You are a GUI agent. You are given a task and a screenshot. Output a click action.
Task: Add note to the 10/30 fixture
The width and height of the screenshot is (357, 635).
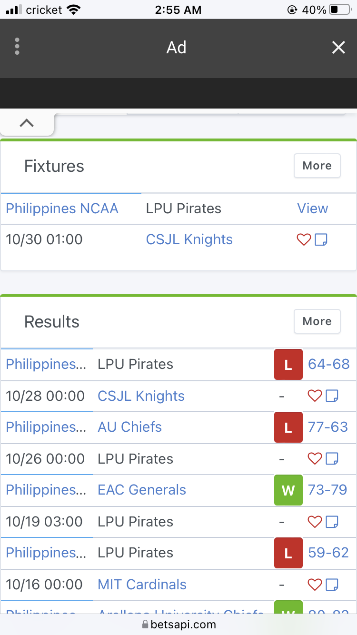point(321,240)
